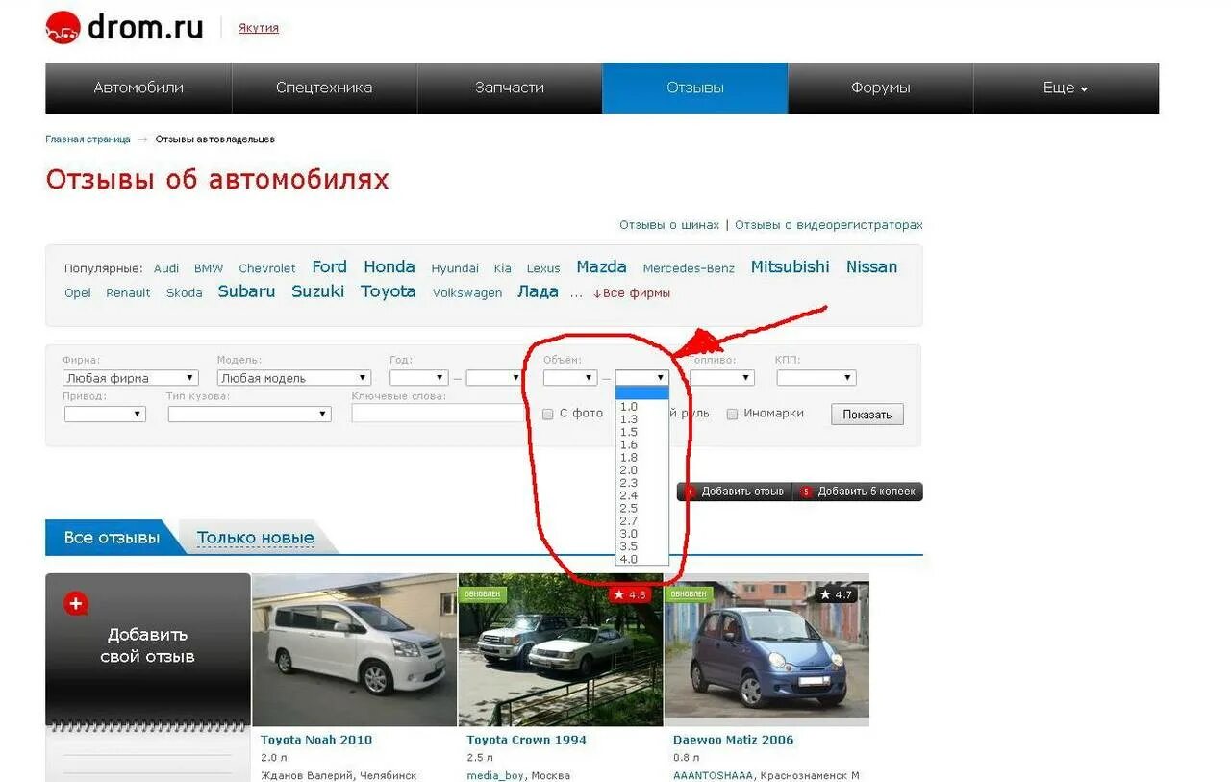
Task: Click the Якутия region link
Action: click(259, 28)
